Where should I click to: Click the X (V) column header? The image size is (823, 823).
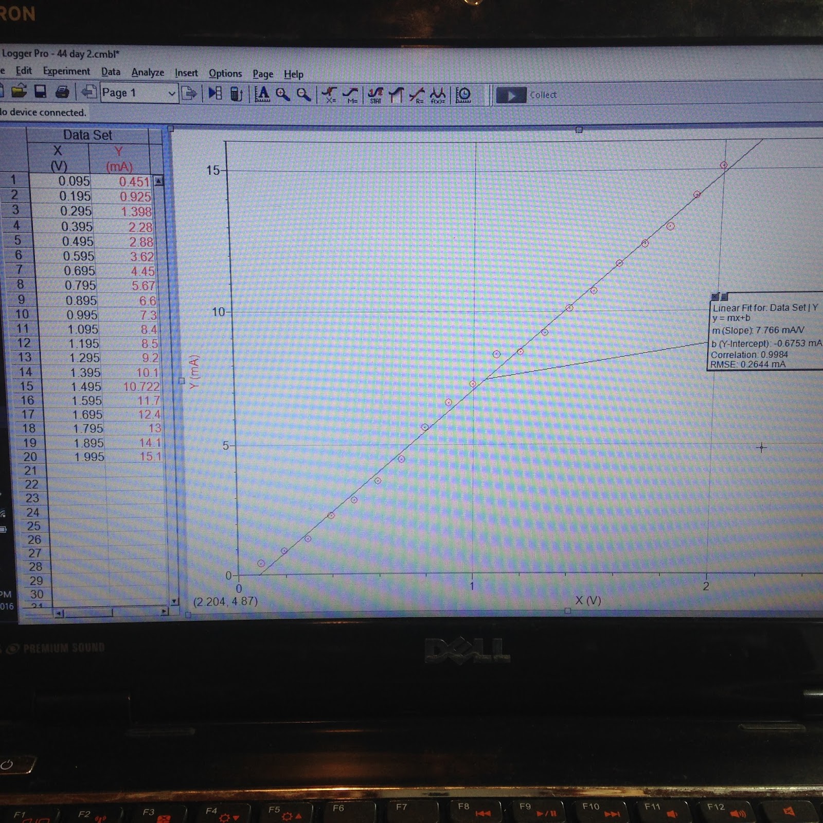click(58, 158)
